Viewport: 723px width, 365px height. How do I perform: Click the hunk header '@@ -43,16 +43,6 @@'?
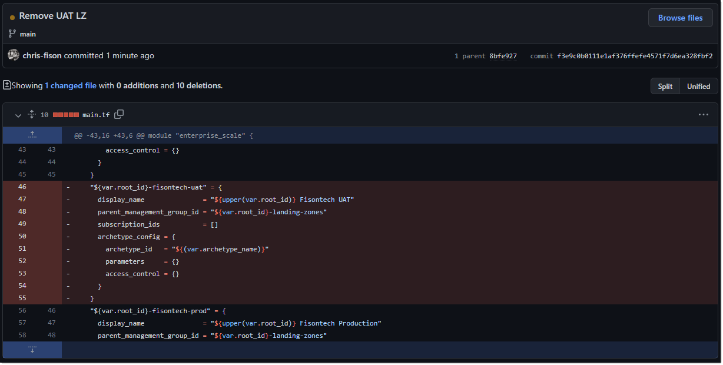click(x=164, y=135)
